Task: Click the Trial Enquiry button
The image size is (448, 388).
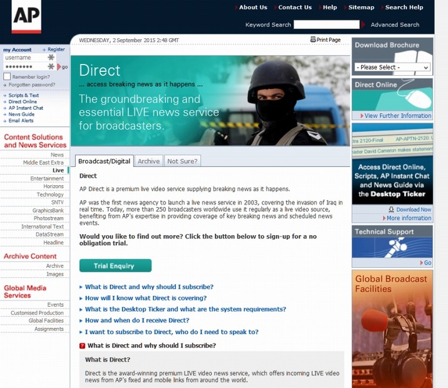Action: [116, 265]
